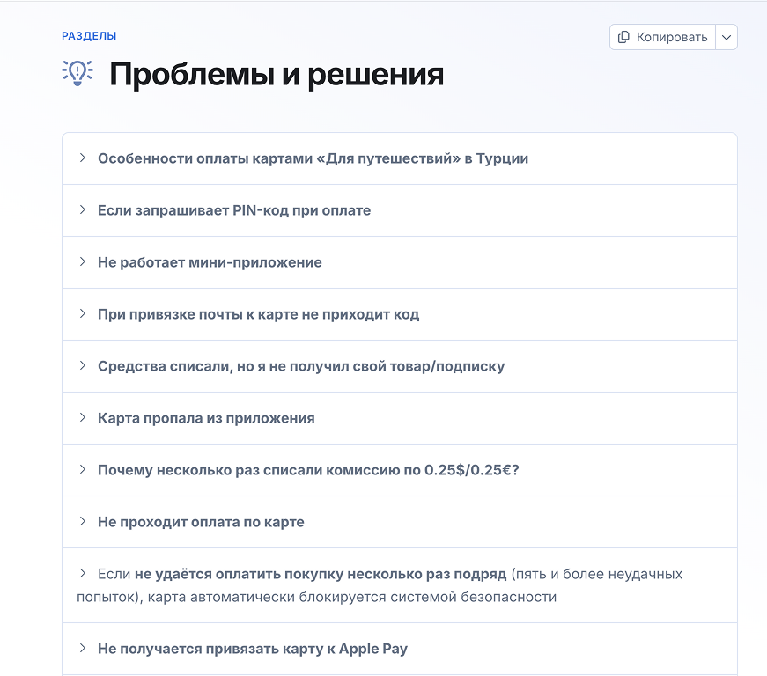This screenshot has height=676, width=767.
Task: Open the dropdown arrow next to Копировать
Action: (x=726, y=37)
